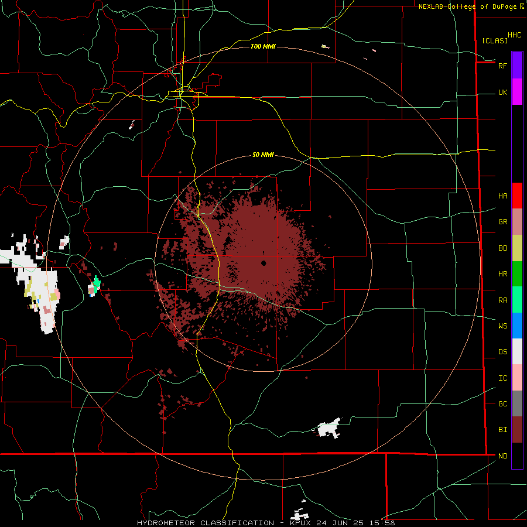This screenshot has width=527, height=527.
Task: Click the BD yellow legend swatch
Action: click(517, 248)
